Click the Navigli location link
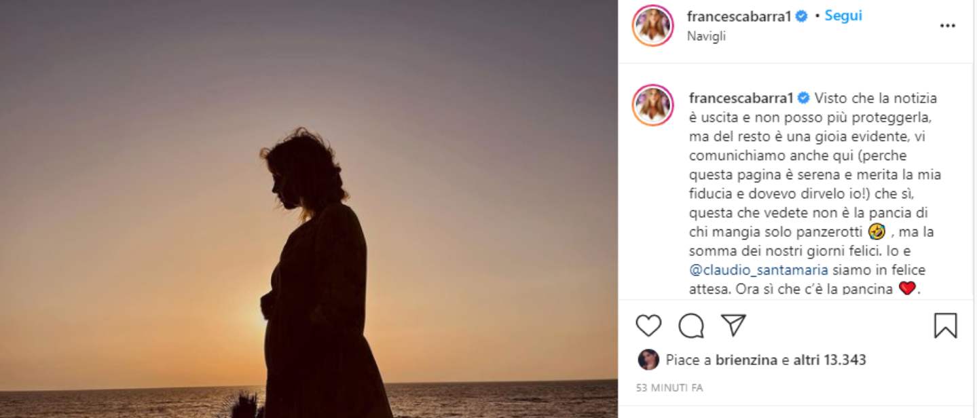 pos(706,37)
